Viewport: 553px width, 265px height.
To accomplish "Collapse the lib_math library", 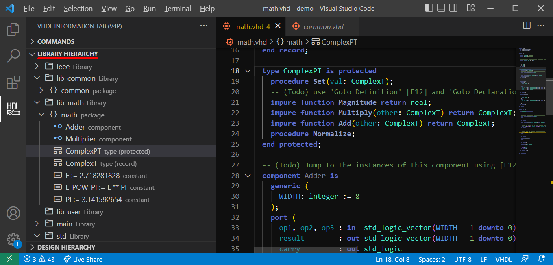I will coord(37,103).
